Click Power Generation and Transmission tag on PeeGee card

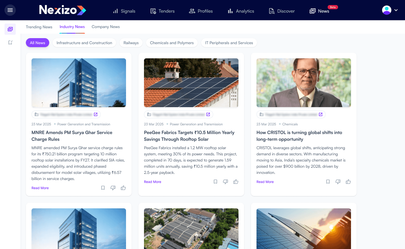[x=196, y=124]
